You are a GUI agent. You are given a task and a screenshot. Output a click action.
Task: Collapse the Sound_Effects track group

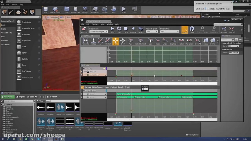pos(84,91)
